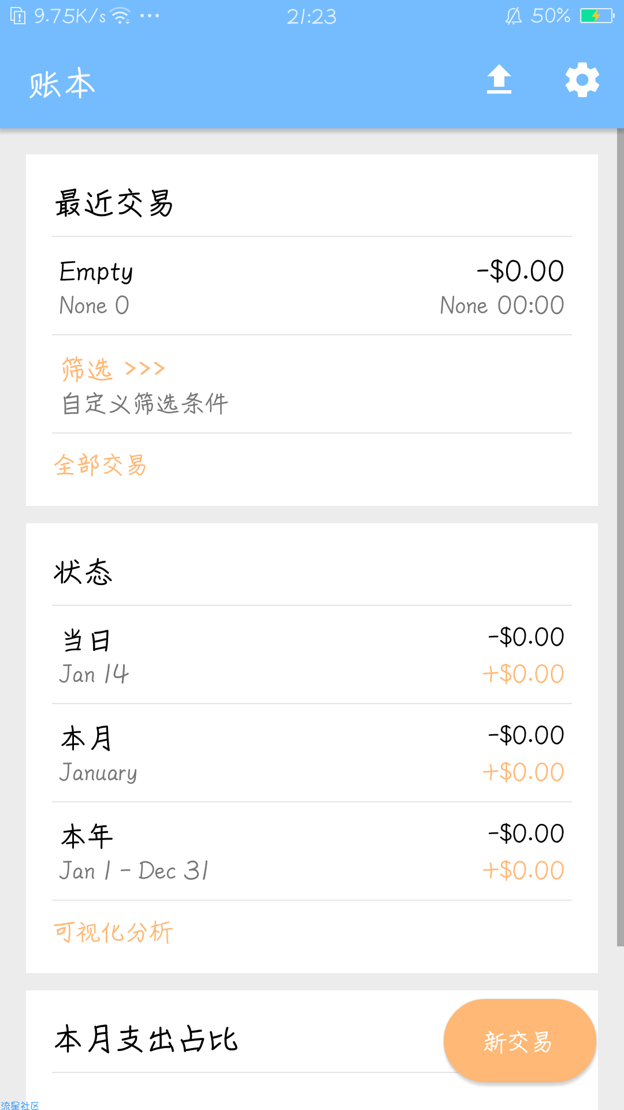The height and width of the screenshot is (1110, 624).
Task: Open the 本月 January status row
Action: [312, 754]
